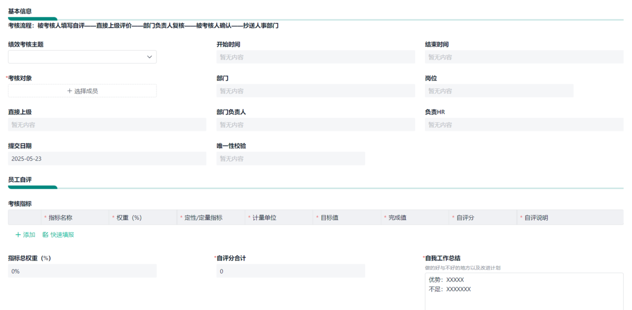The height and width of the screenshot is (310, 632).
Task: Click 选择成员 to pick 考核对象
Action: [82, 91]
